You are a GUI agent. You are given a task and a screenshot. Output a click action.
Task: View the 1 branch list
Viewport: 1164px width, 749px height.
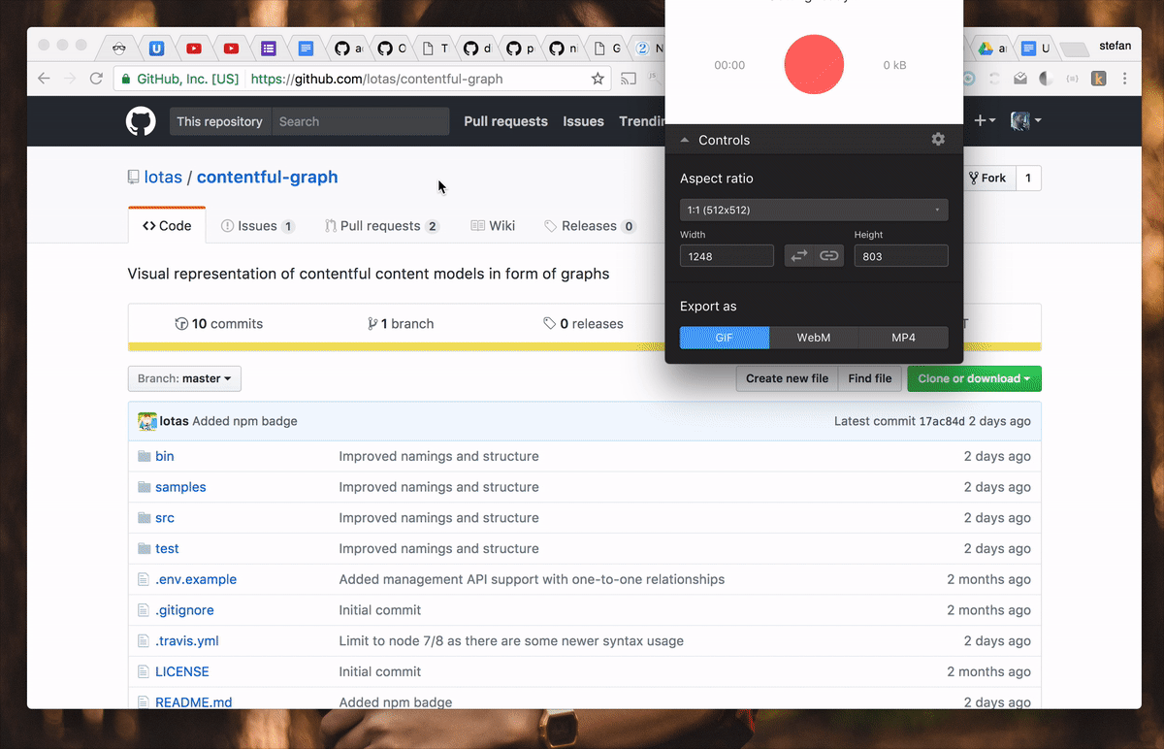point(401,324)
